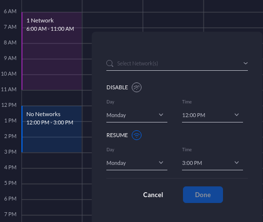Click the search magnifier icon
This screenshot has height=222, width=263.
(110, 63)
